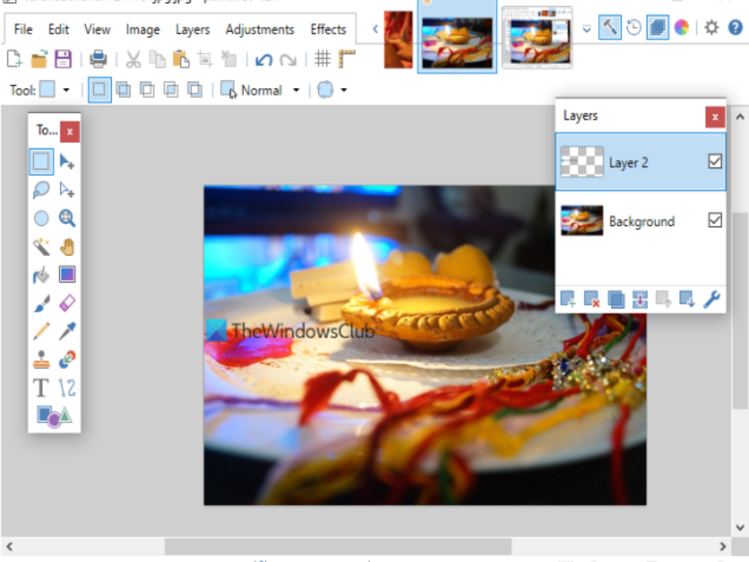Select the Rectangle Select tool in Tools window
749x562 pixels.
coord(41,162)
